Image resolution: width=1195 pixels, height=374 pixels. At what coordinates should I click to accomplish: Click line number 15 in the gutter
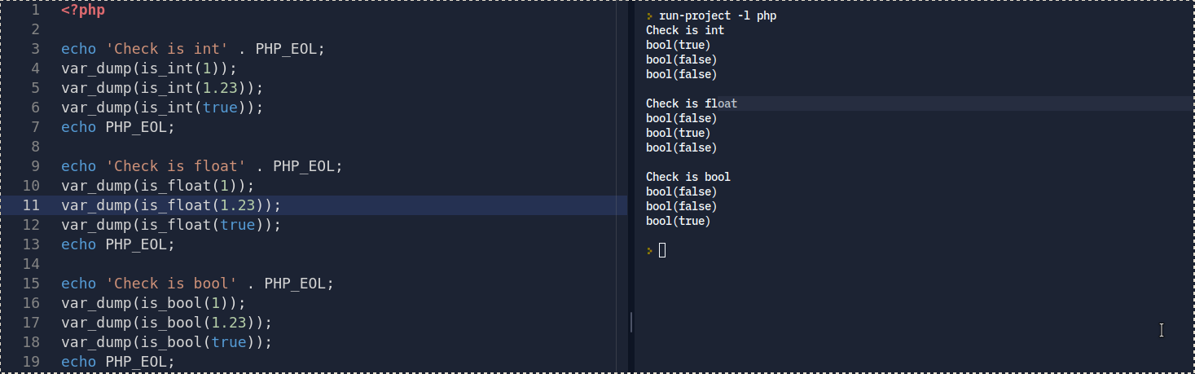pyautogui.click(x=31, y=284)
